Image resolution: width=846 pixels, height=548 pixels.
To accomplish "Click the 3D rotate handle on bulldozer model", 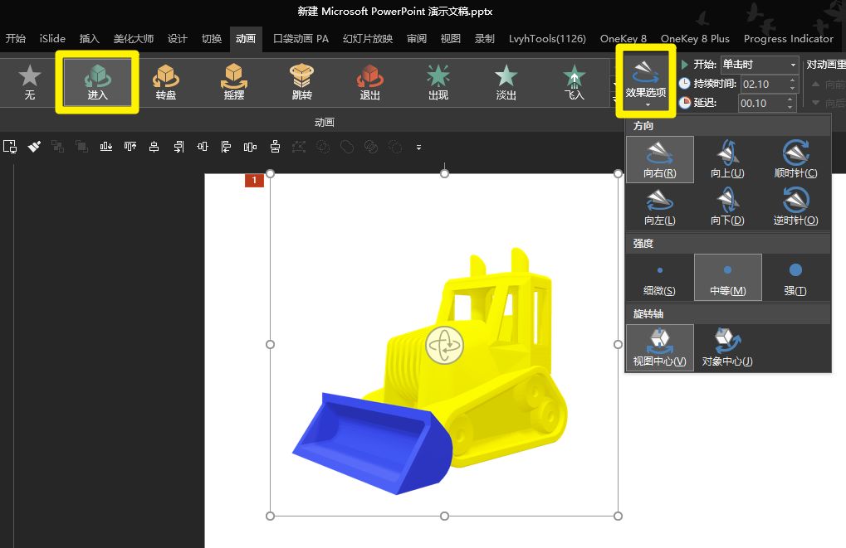I will tap(445, 344).
